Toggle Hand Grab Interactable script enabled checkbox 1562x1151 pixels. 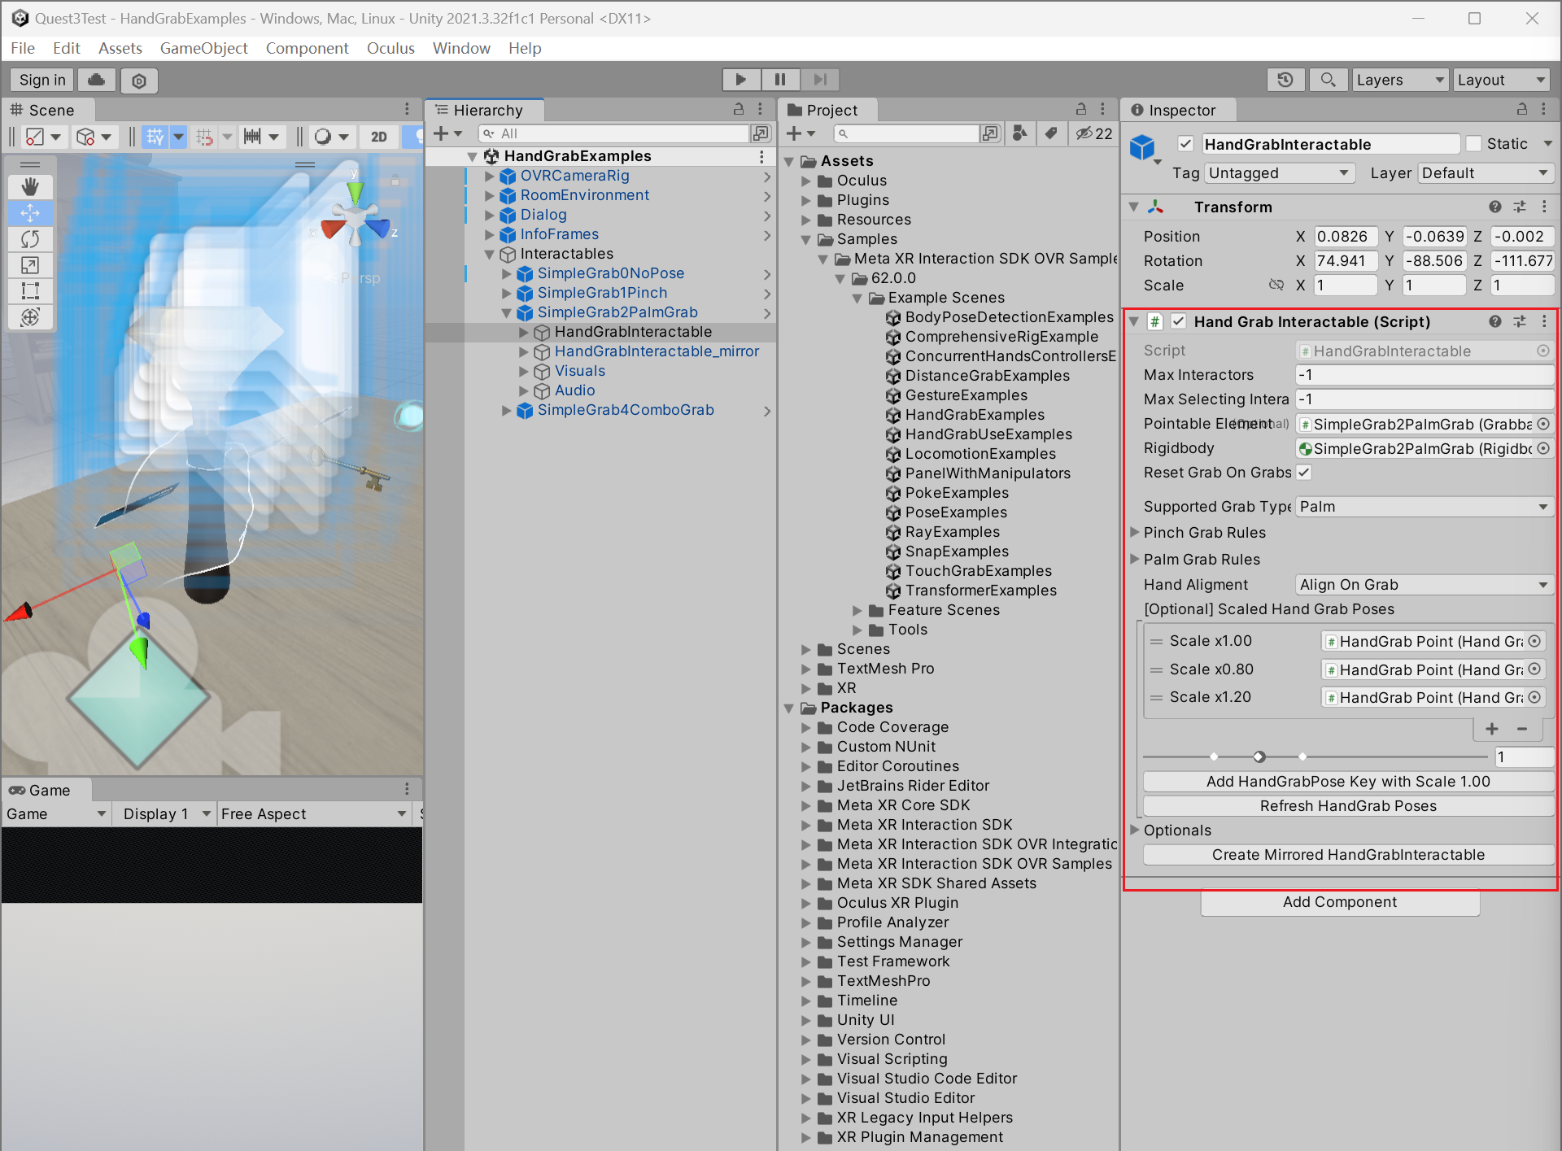coord(1178,321)
